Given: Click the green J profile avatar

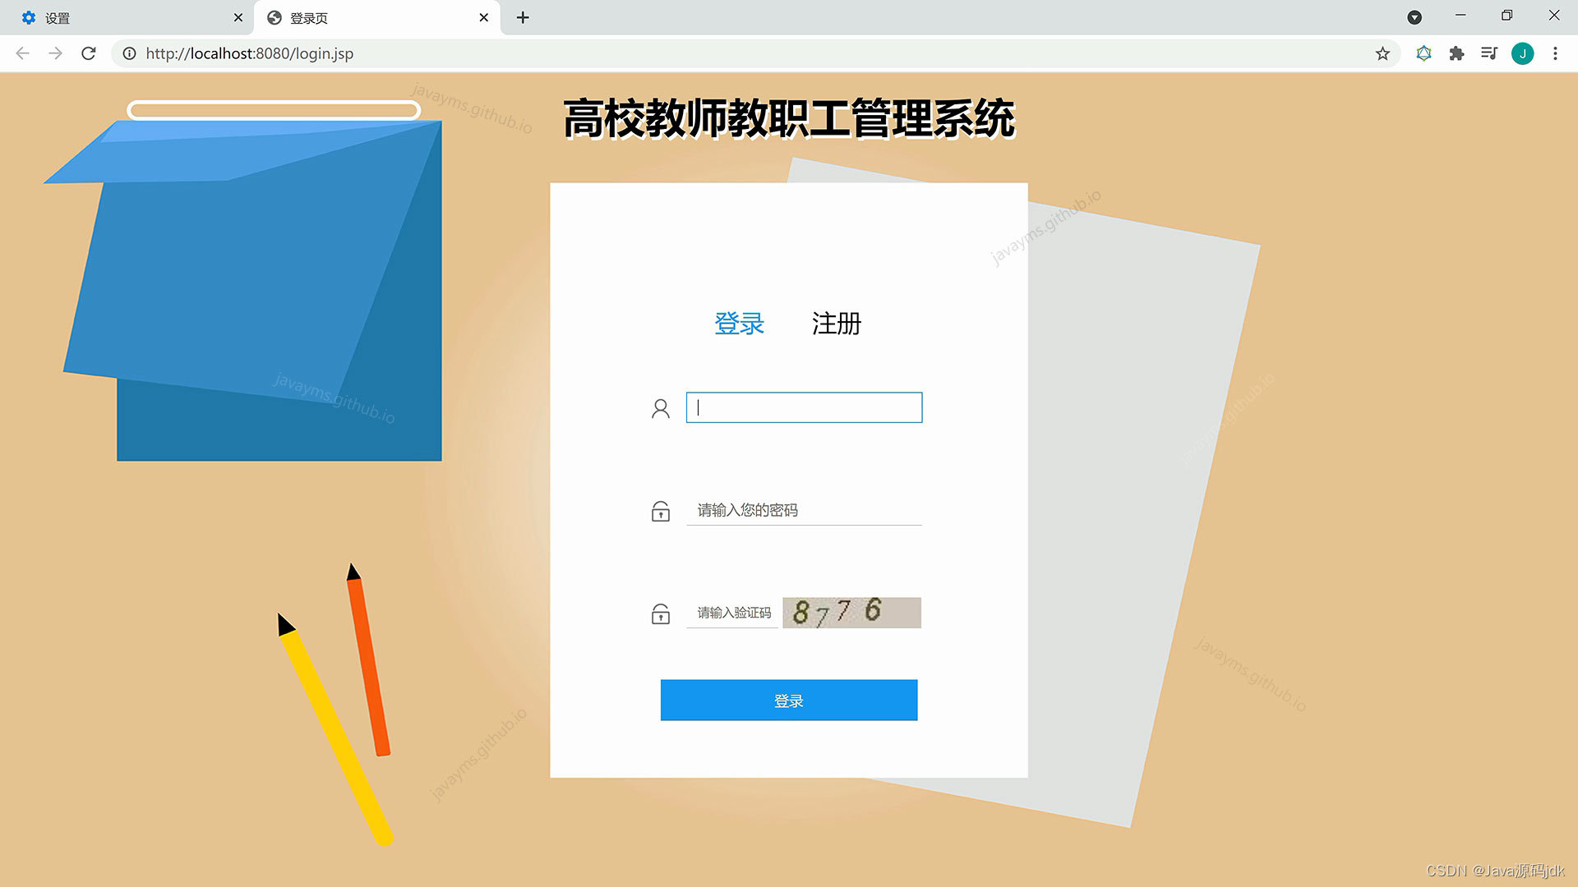Looking at the screenshot, I should click(1522, 53).
